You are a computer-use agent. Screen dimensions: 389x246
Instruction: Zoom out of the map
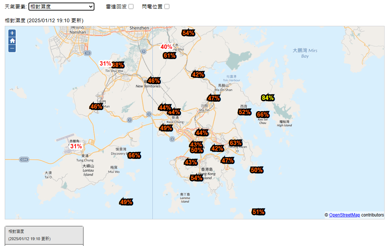pos(12,48)
